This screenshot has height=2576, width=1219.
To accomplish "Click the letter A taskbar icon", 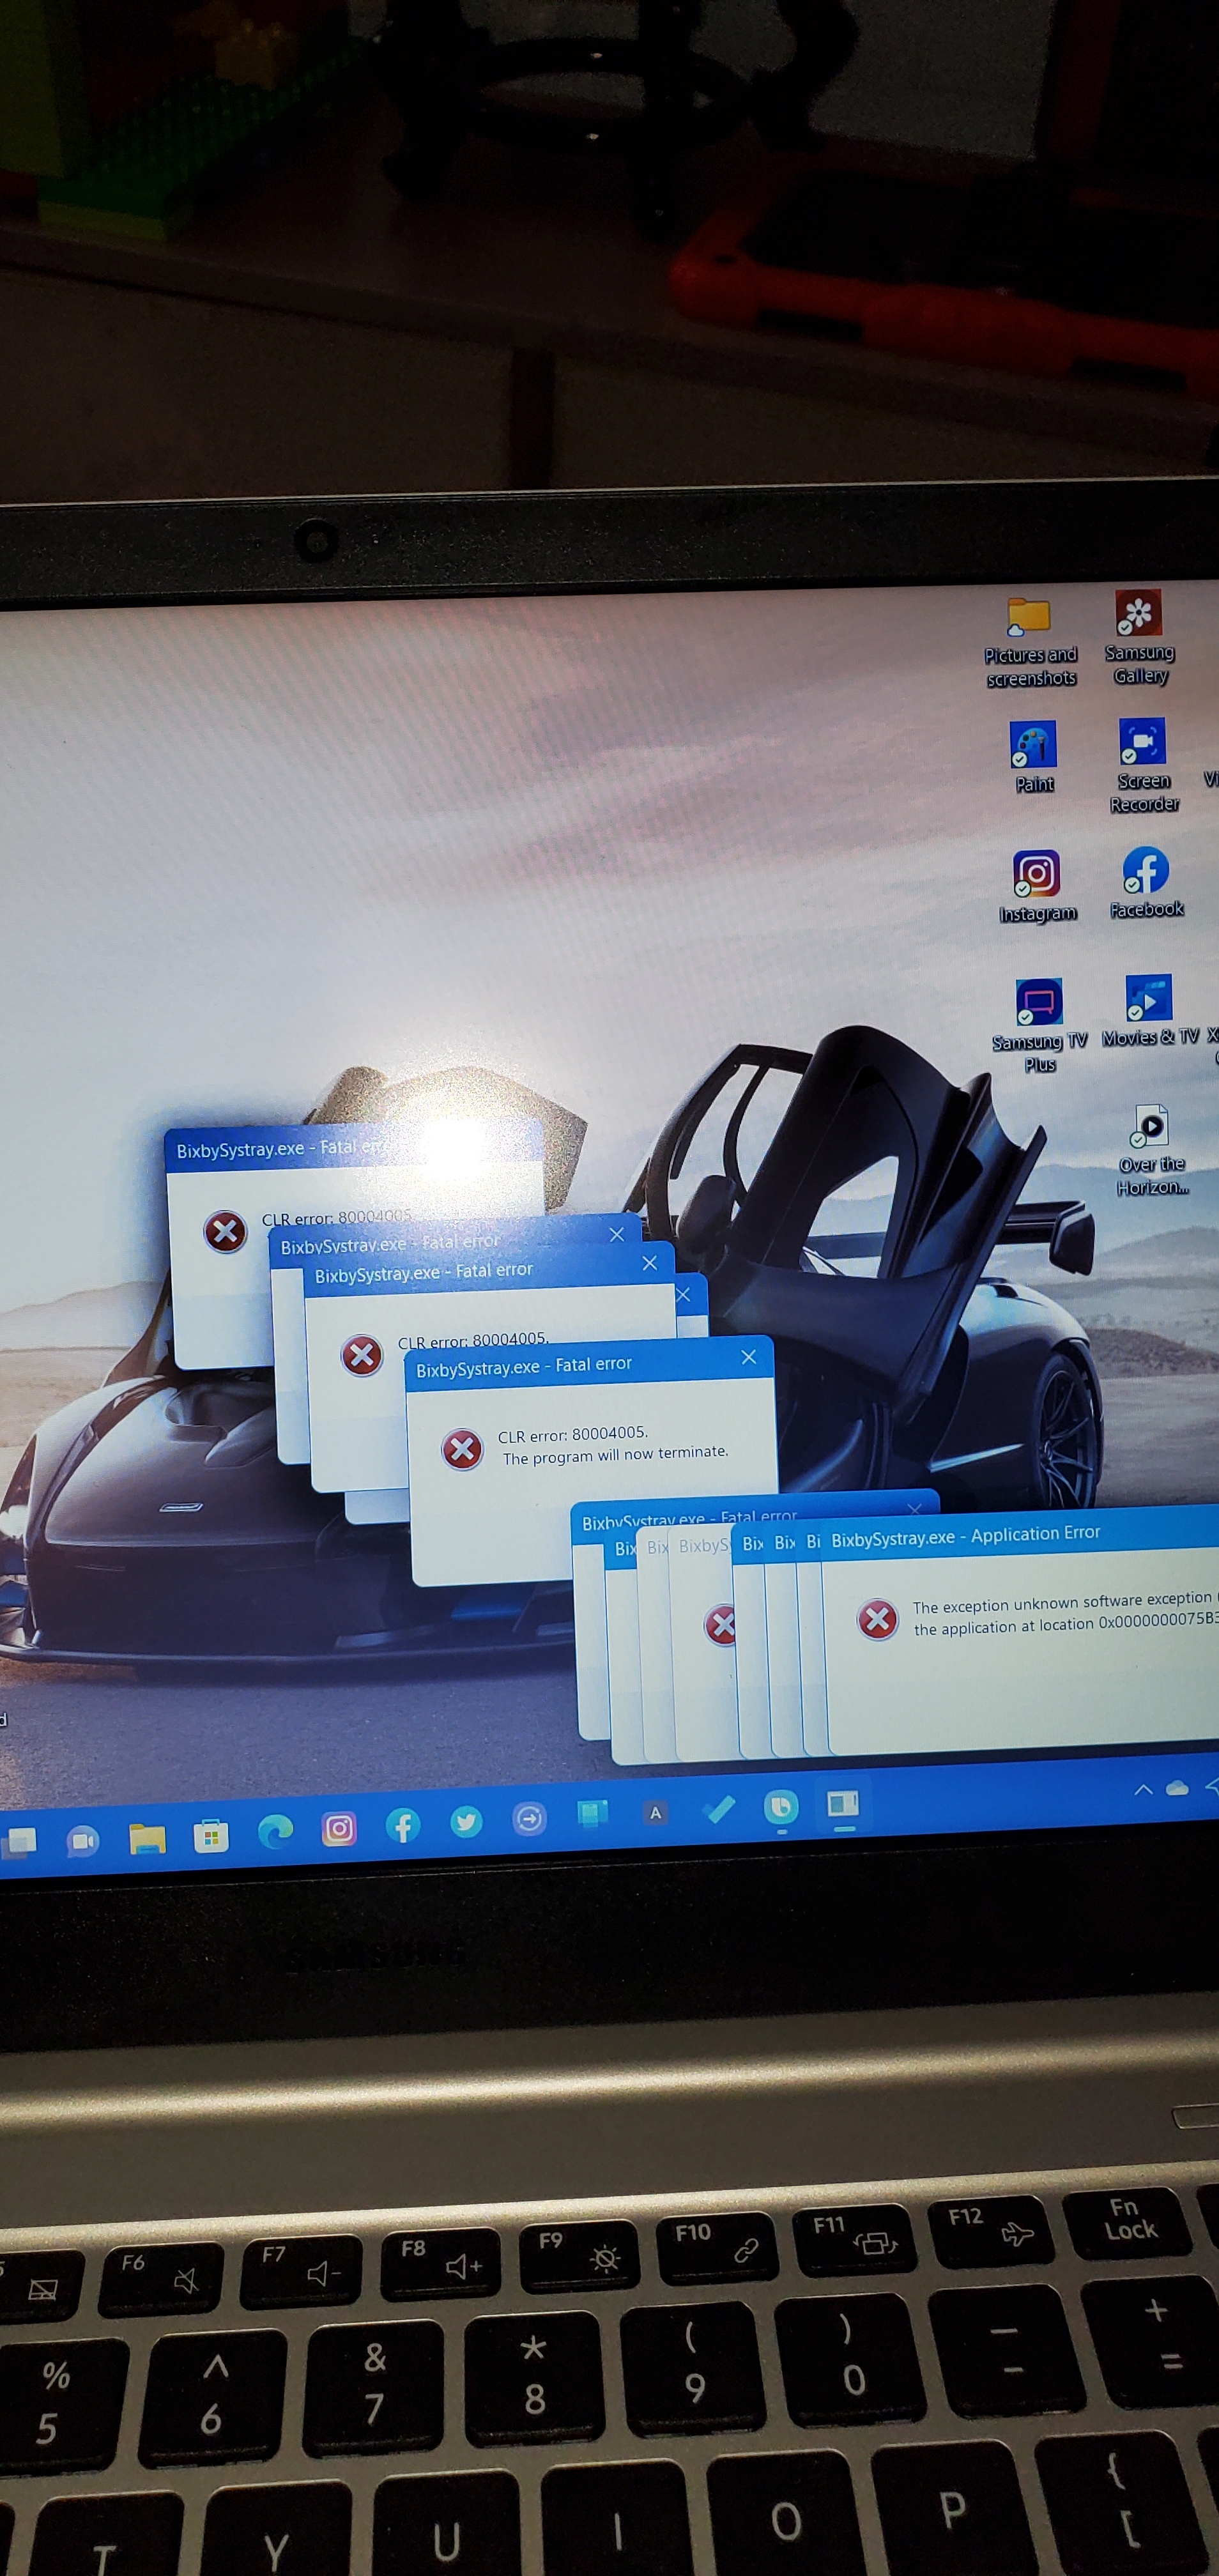I will 655,1812.
